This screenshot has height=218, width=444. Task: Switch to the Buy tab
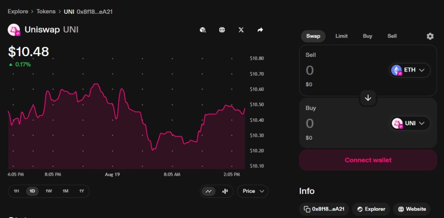coord(367,36)
